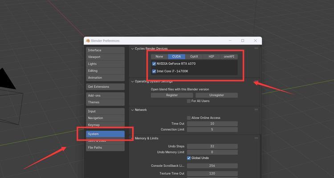Open the File Paths section
The image size is (334, 178).
tap(105, 148)
